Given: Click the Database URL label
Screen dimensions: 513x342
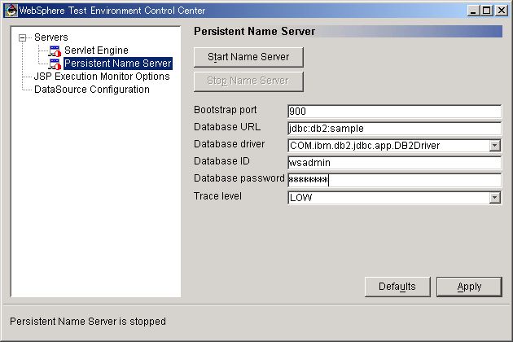Looking at the screenshot, I should point(227,127).
